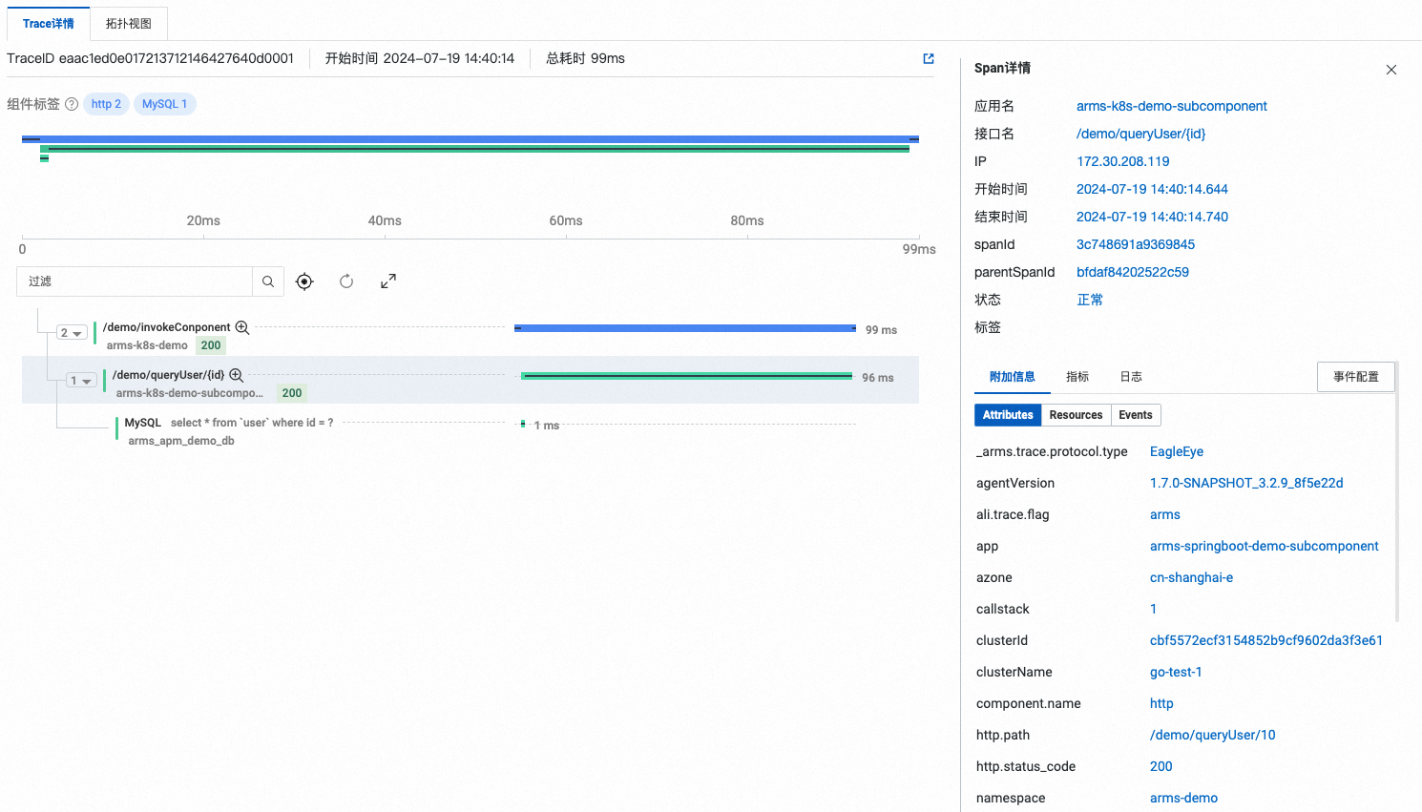Click the ali.trace.flag value arms
Viewport: 1422px width, 812px height.
pyautogui.click(x=1164, y=514)
